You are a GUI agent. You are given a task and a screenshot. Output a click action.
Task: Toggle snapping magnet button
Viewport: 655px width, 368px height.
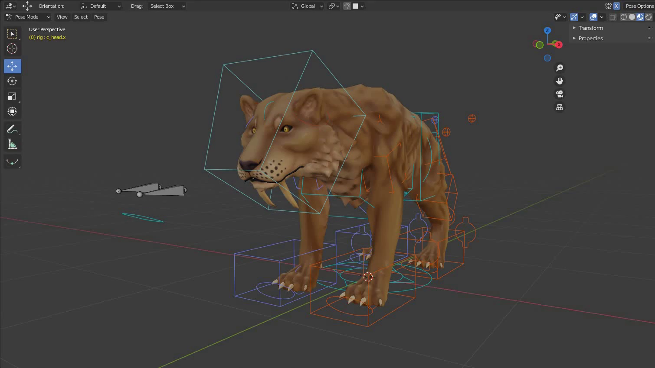click(x=347, y=6)
